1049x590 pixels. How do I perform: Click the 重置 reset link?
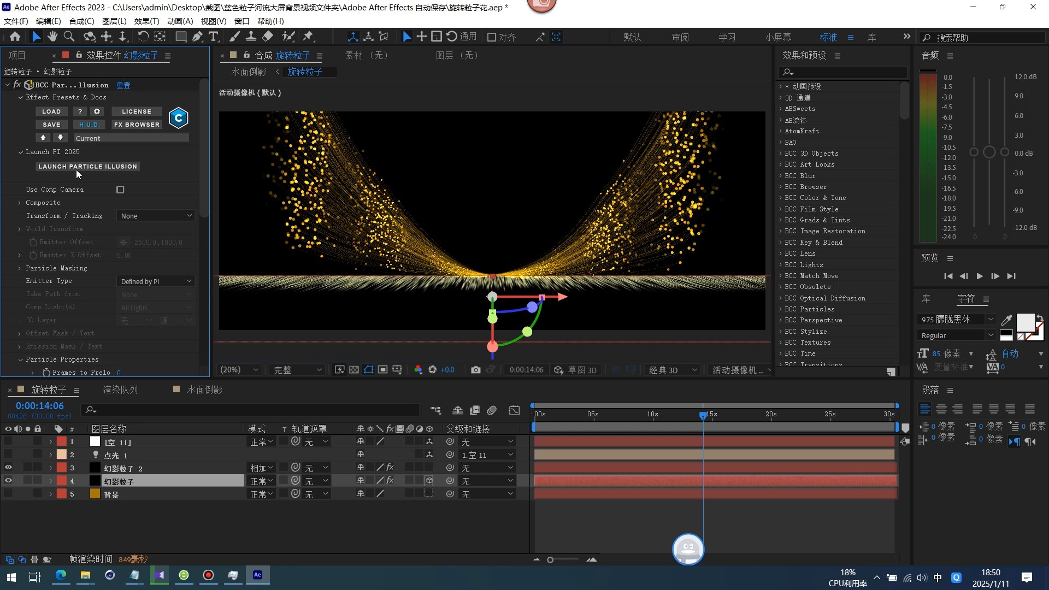[x=123, y=85]
